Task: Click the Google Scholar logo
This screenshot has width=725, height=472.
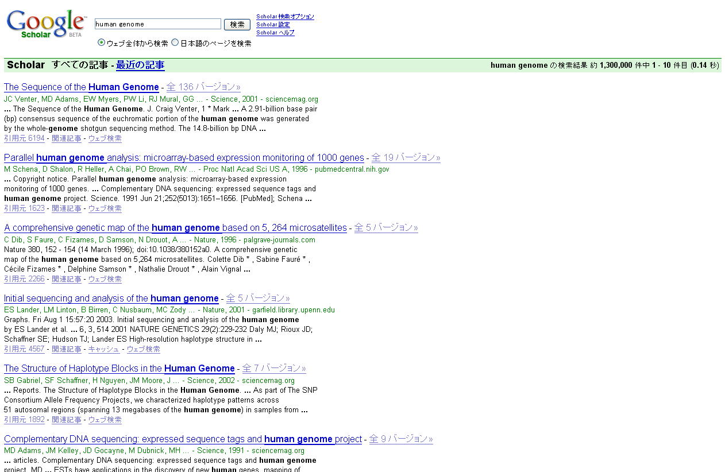Action: (46, 24)
